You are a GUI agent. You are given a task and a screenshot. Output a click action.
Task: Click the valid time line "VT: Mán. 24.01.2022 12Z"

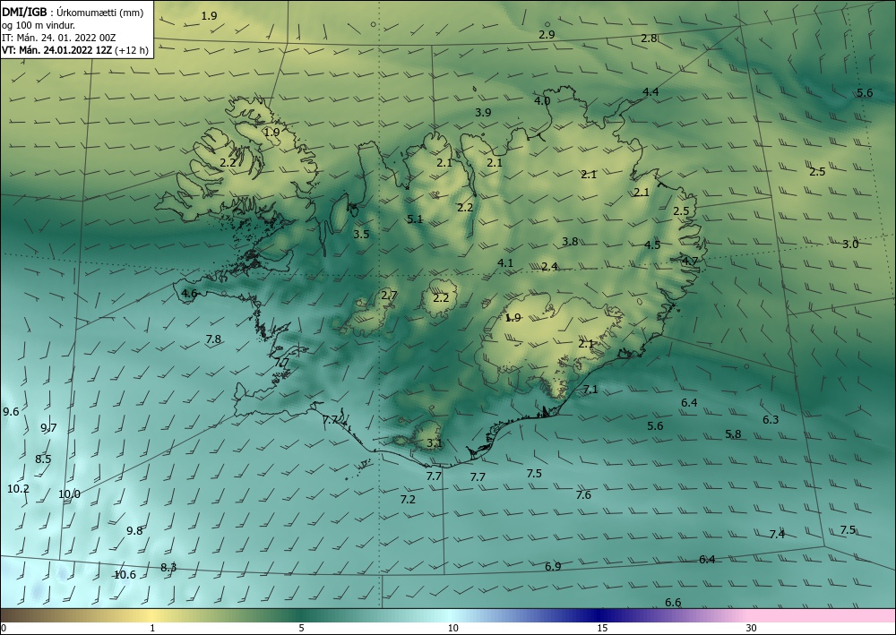click(57, 50)
